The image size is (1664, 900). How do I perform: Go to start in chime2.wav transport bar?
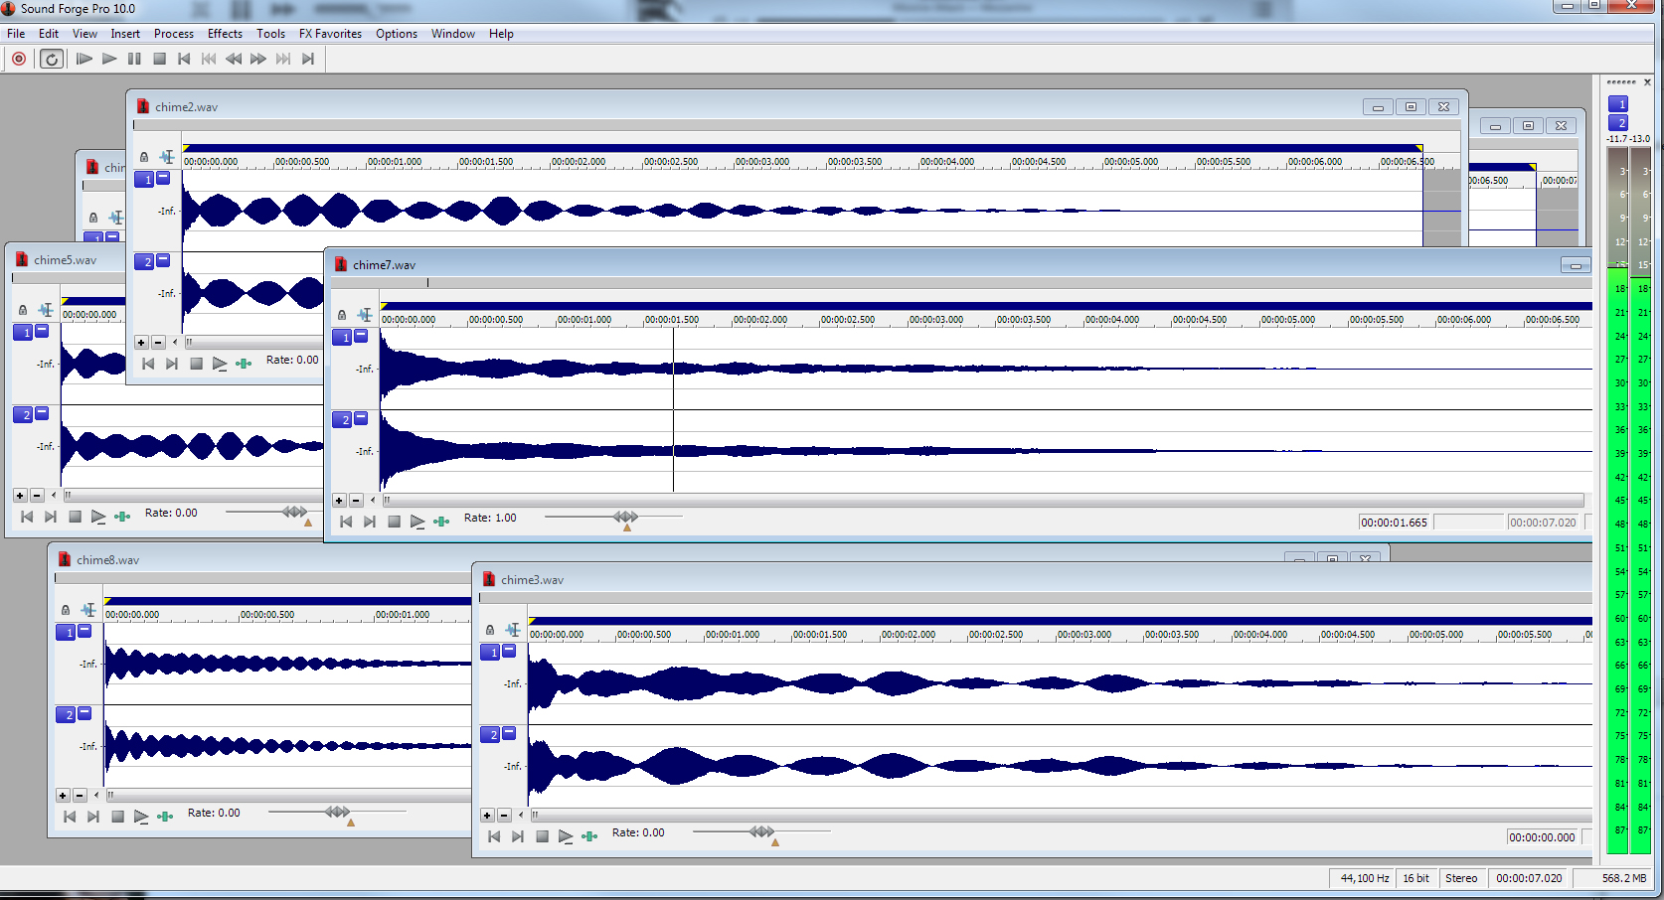click(148, 364)
